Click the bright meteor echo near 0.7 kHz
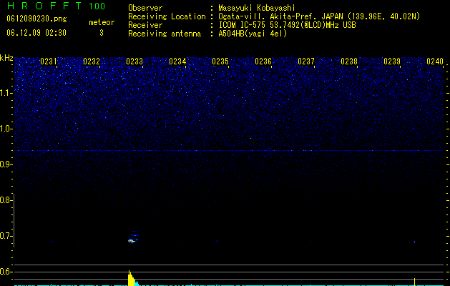450x286 pixels. pos(132,241)
